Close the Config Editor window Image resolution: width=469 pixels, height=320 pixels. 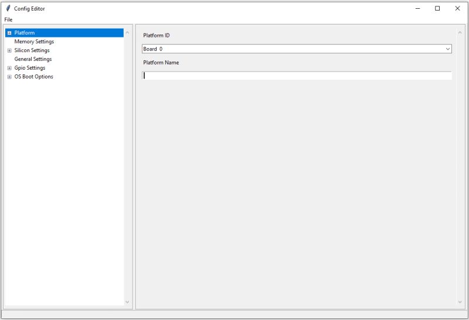coord(457,8)
